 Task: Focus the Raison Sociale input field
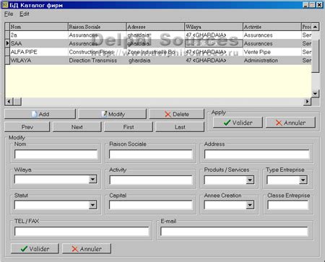click(x=151, y=154)
